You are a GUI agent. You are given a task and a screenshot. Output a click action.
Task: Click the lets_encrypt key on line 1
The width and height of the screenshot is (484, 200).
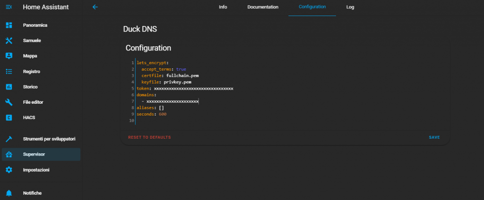click(x=152, y=63)
